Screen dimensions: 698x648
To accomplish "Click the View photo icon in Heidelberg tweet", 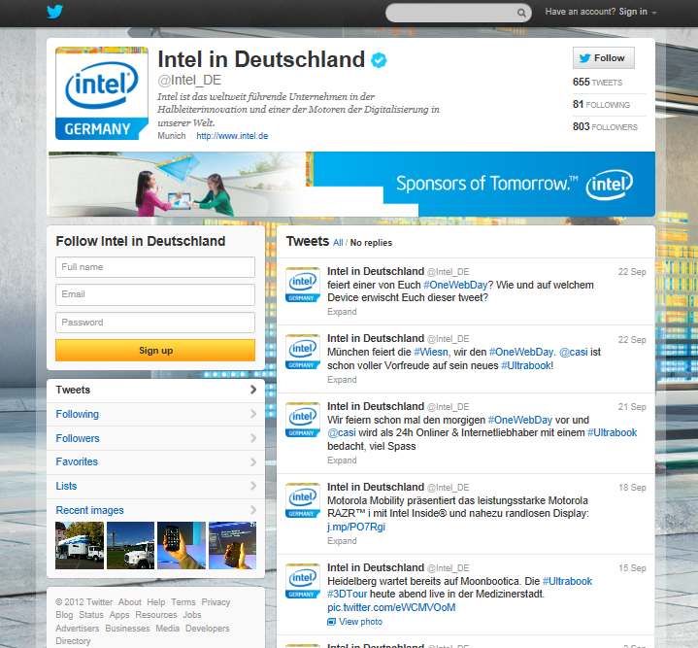I will [332, 622].
